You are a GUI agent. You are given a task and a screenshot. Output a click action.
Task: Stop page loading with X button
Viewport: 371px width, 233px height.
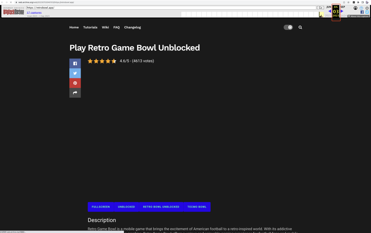[x=11, y=2]
